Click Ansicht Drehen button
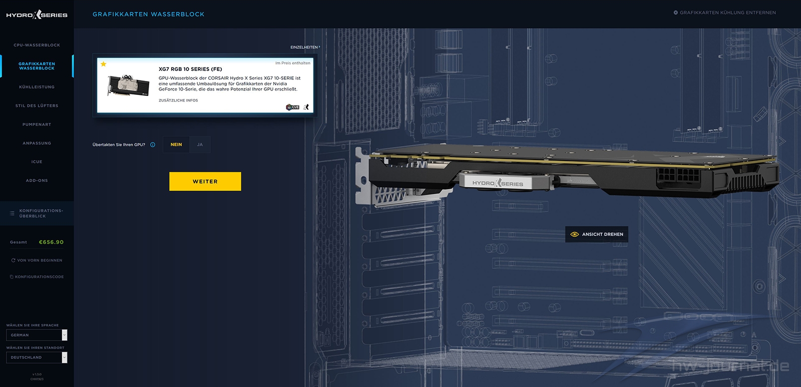The image size is (801, 387). point(597,234)
